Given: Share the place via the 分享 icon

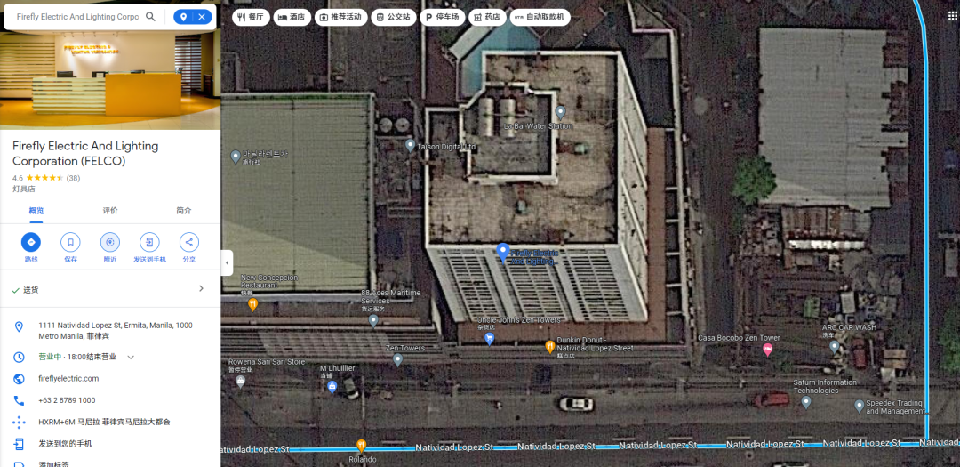Looking at the screenshot, I should click(189, 242).
